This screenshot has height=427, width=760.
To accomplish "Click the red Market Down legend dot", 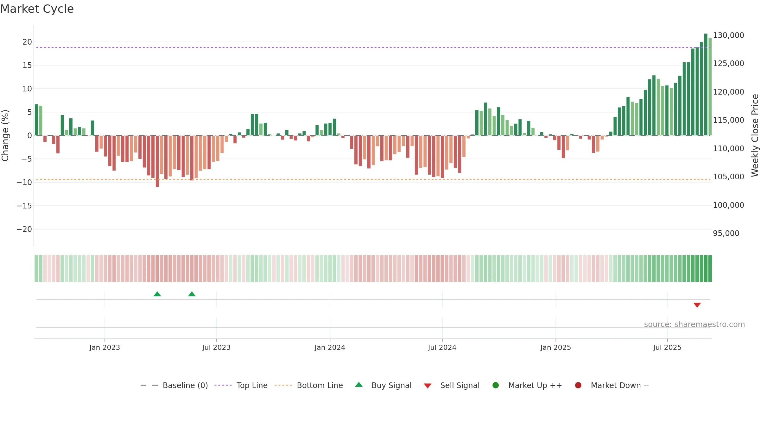I will 578,385.
